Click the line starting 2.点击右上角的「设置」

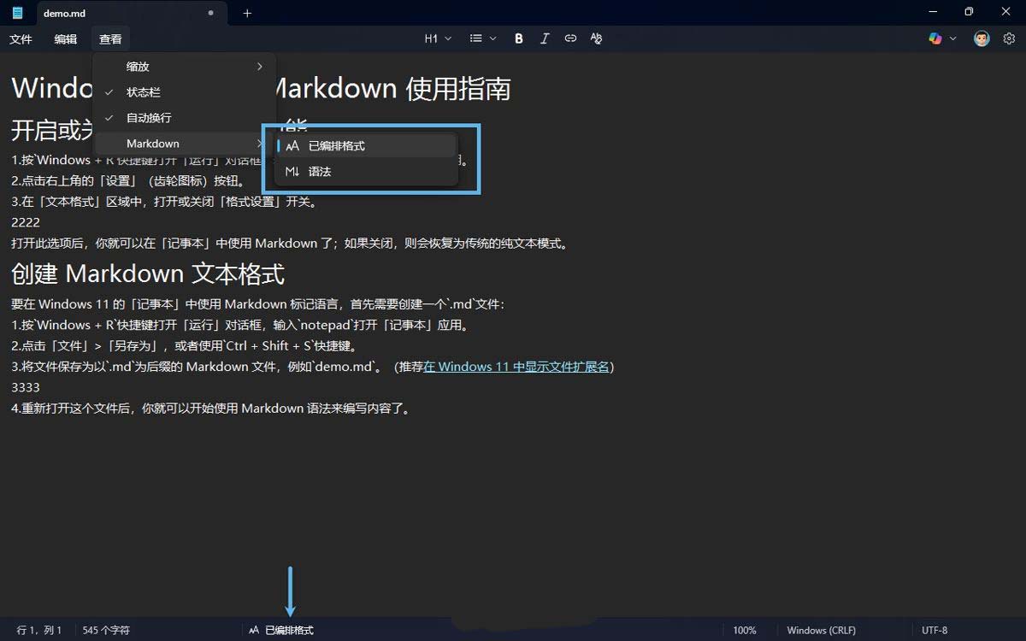(x=129, y=180)
